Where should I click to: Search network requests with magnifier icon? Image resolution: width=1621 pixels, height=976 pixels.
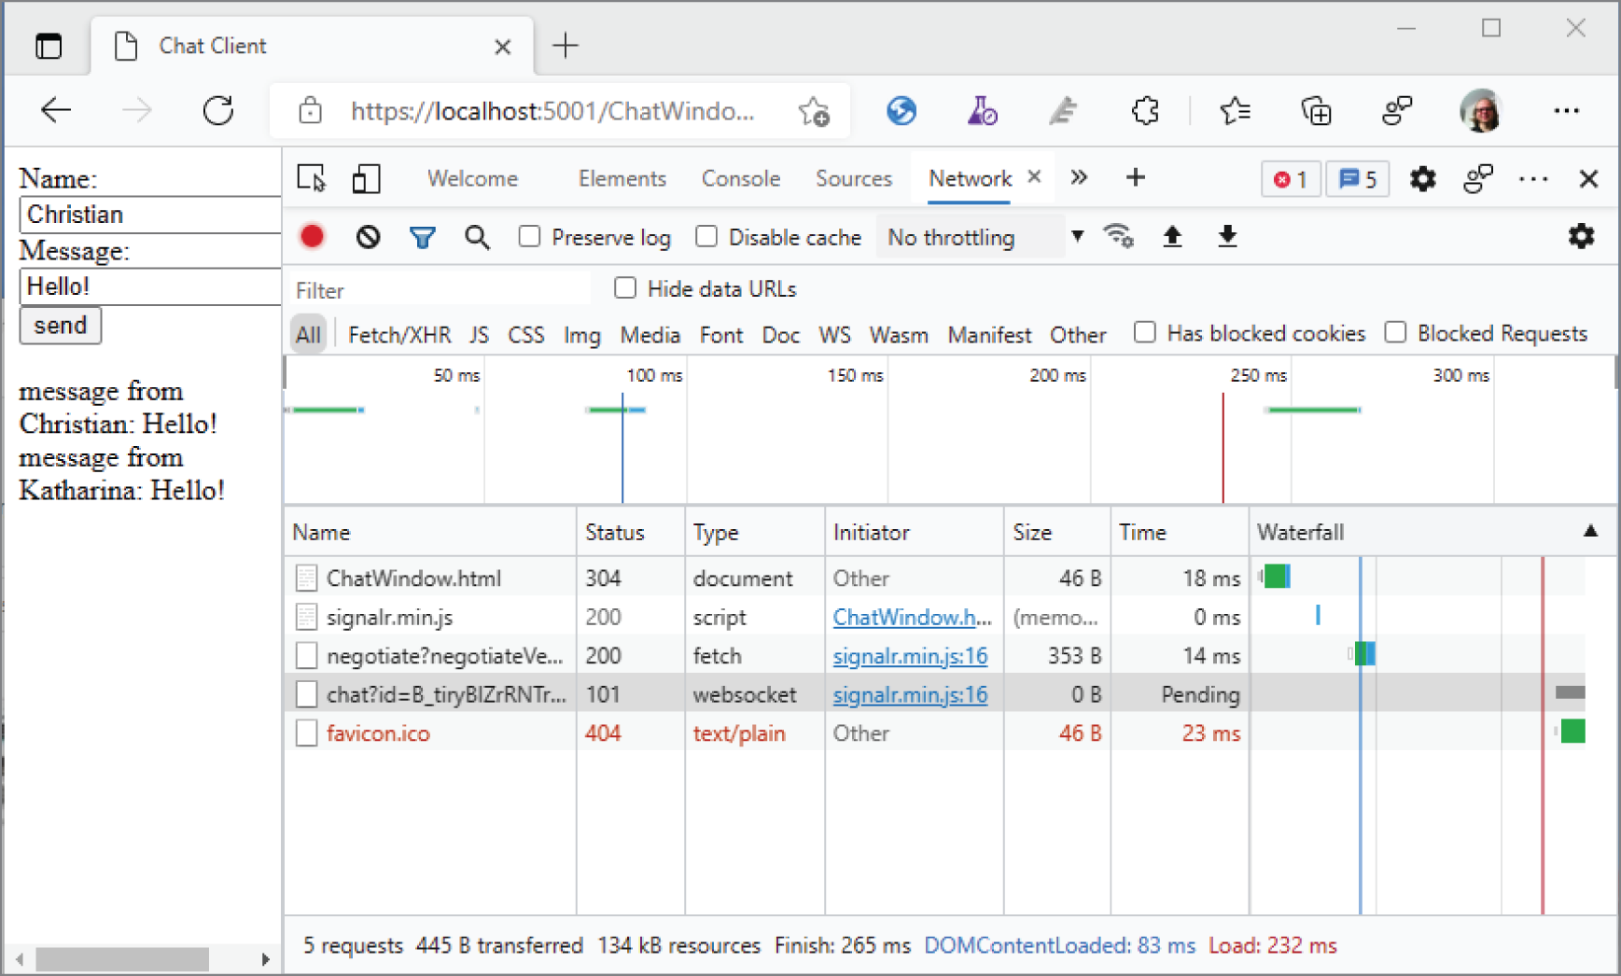click(x=477, y=236)
